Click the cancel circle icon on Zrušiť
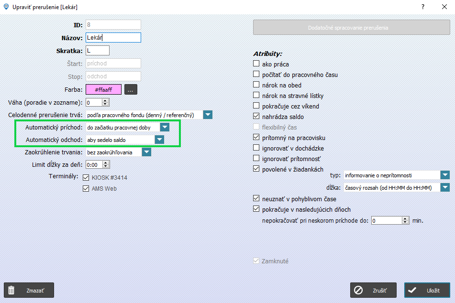The height and width of the screenshot is (303, 455). point(359,290)
